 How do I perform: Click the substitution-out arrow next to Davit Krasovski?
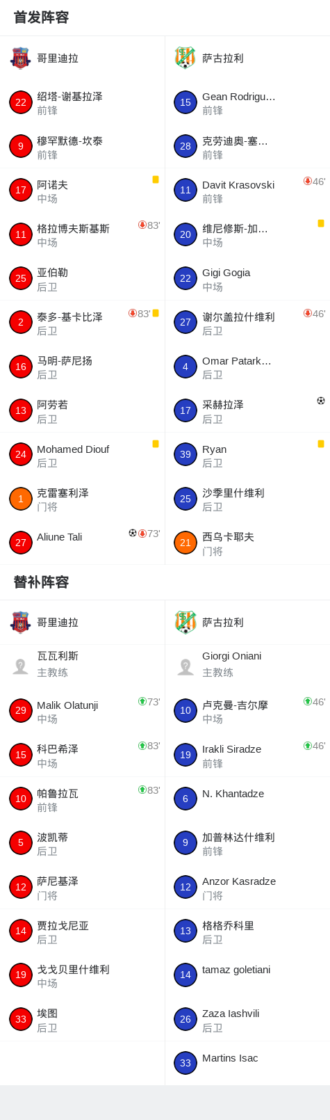click(x=307, y=181)
